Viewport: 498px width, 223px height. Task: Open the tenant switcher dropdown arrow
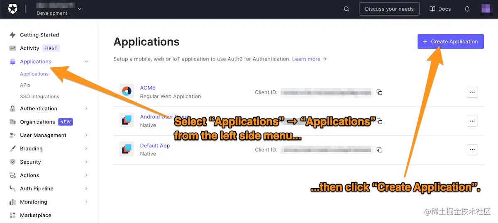(x=80, y=9)
